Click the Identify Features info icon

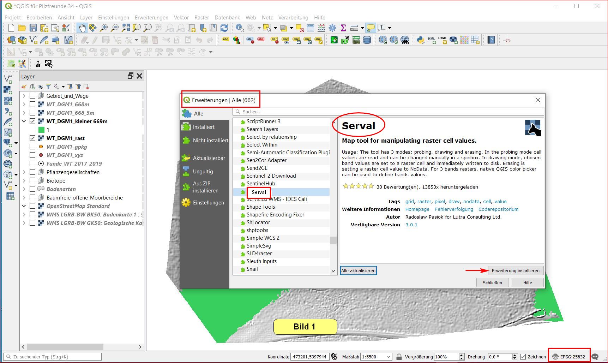pos(240,28)
